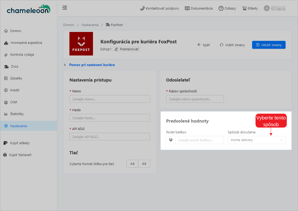Screen dimensions: 298x211
Task: Click the user avatar icon
Action: click(x=266, y=8)
